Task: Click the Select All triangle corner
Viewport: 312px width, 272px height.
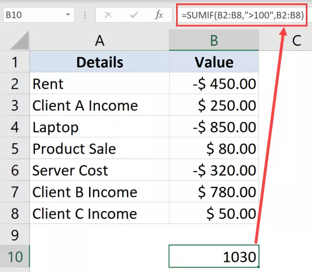Action: pos(20,41)
